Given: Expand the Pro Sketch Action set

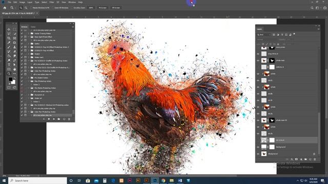Looking at the screenshot, I should pos(29,78).
